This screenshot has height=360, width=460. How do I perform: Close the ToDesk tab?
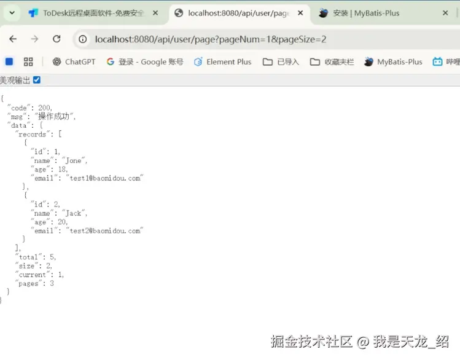[x=155, y=13]
